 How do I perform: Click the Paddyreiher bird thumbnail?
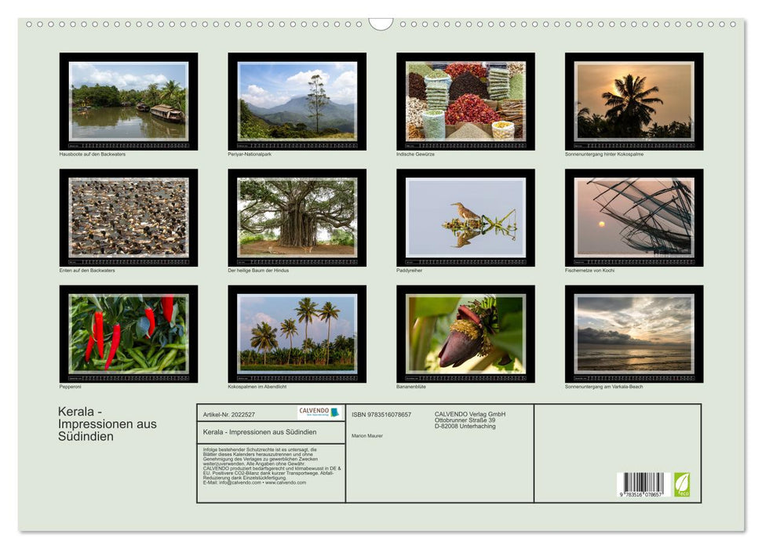(465, 218)
